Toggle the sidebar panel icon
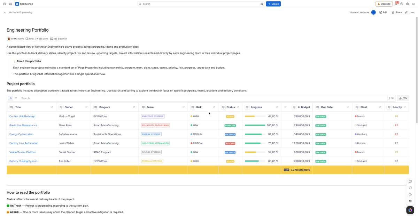Screen dimensions: 418x216 point(5,4)
